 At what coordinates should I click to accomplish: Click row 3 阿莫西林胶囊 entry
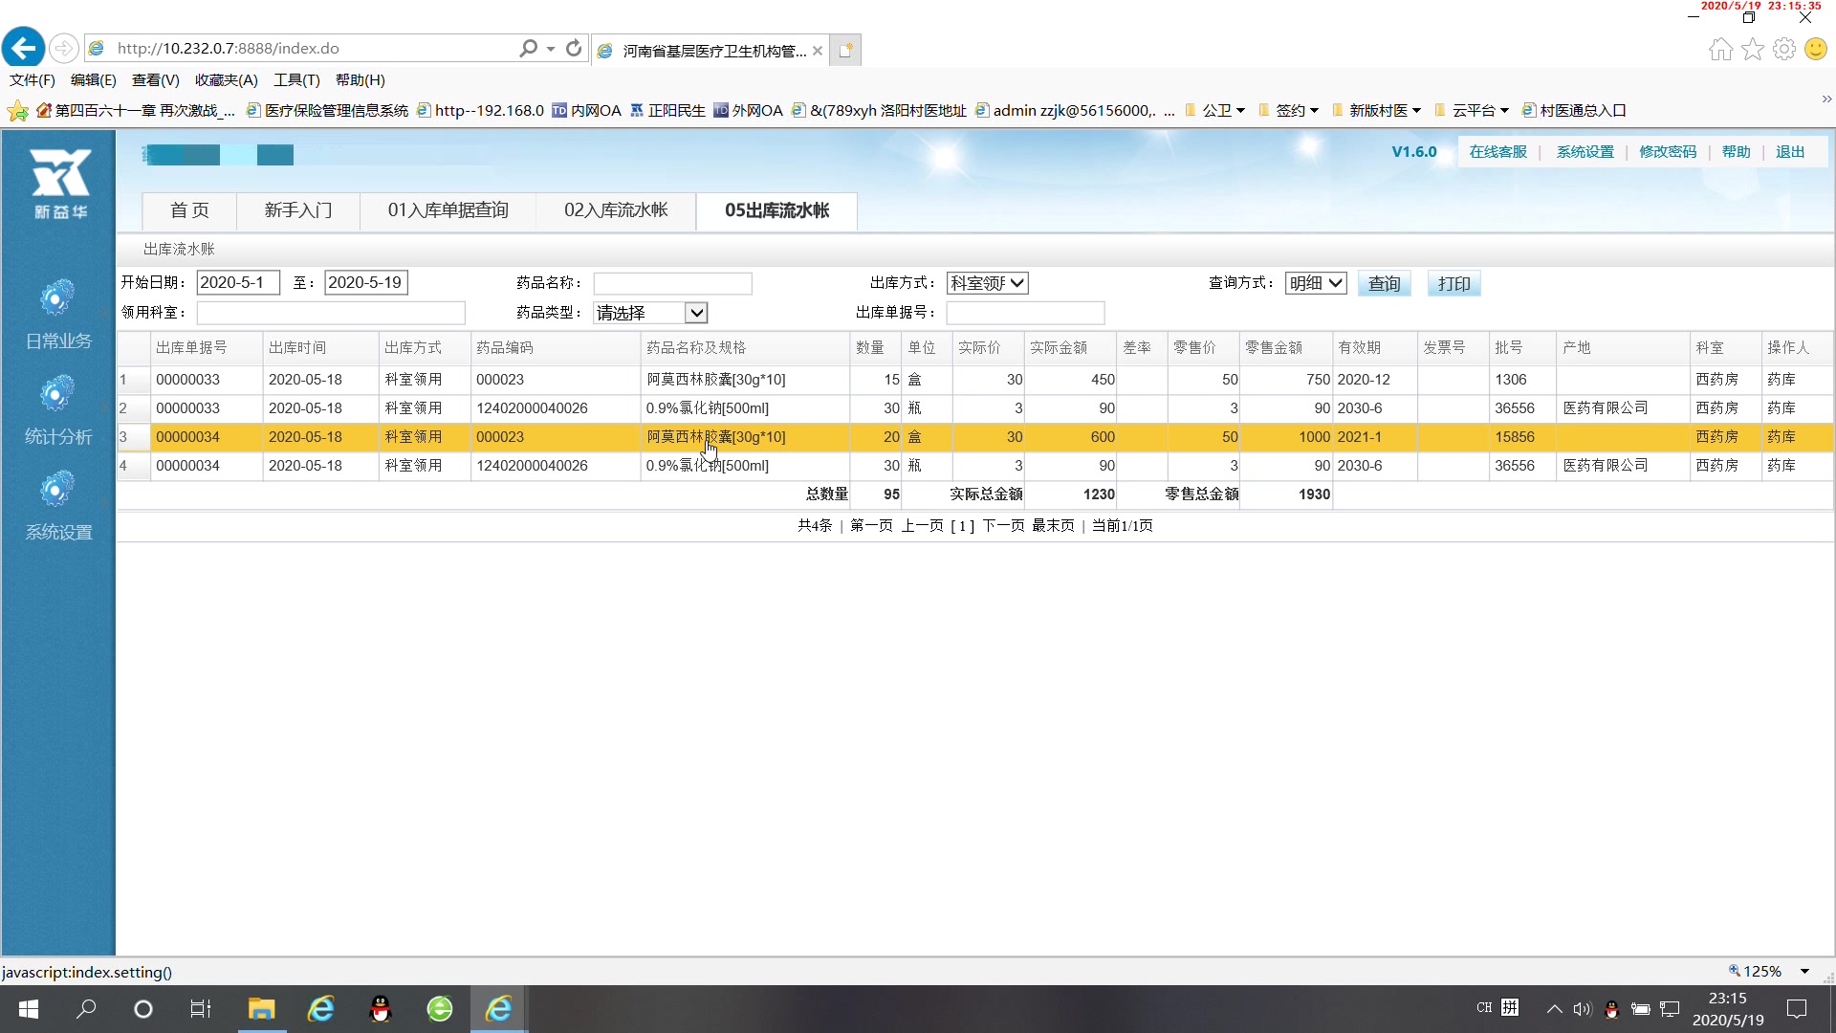point(715,436)
